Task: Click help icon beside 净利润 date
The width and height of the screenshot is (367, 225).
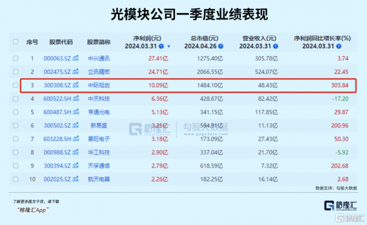Action: pyautogui.click(x=161, y=46)
